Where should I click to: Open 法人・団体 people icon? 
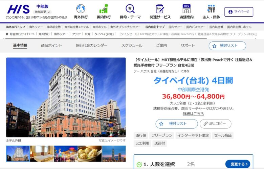pyautogui.click(x=211, y=9)
